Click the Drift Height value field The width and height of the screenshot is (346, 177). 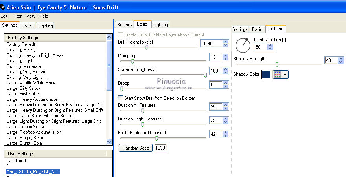[x=211, y=44]
